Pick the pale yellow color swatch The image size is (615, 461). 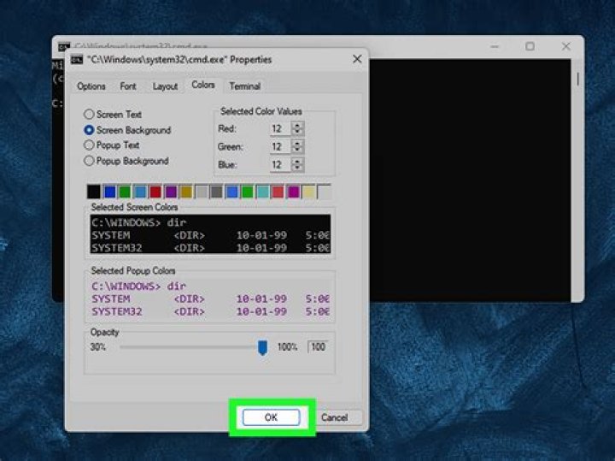pyautogui.click(x=308, y=192)
